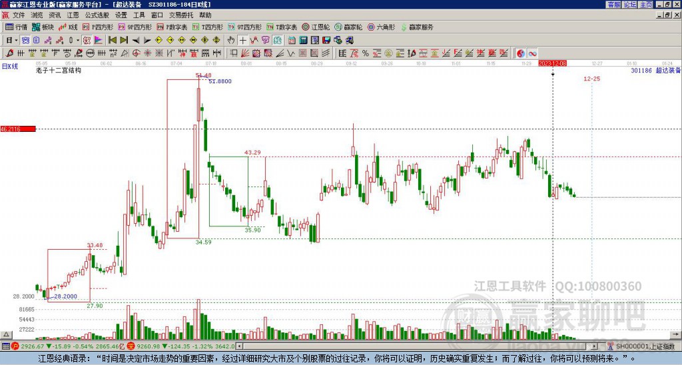Click the blue-red infinity symbol icon
This screenshot has height=365, width=682.
click(532, 53)
